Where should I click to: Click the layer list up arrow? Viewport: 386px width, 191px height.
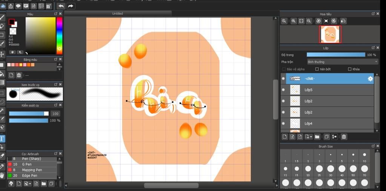pyautogui.click(x=377, y=75)
